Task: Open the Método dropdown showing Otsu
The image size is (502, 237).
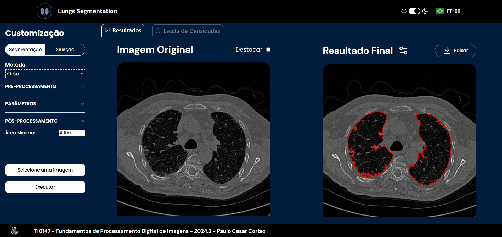Action: [45, 74]
